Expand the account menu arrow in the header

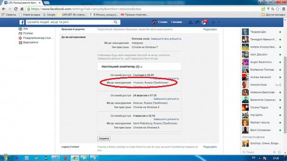click(x=219, y=22)
